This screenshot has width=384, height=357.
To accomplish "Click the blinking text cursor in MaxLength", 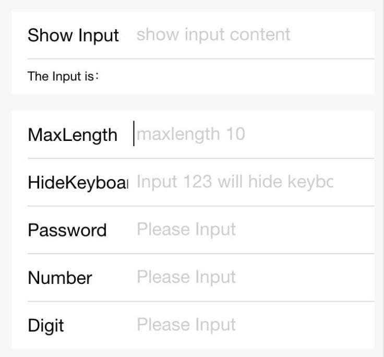I will click(134, 134).
